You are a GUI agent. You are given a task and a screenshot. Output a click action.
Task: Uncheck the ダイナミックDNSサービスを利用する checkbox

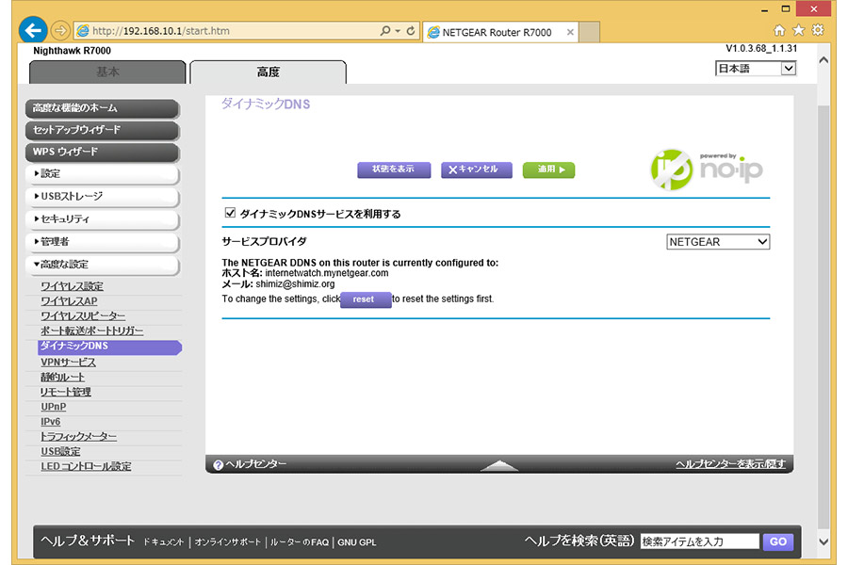click(x=229, y=214)
